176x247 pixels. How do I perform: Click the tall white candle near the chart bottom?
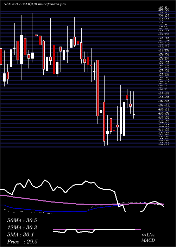(124, 119)
